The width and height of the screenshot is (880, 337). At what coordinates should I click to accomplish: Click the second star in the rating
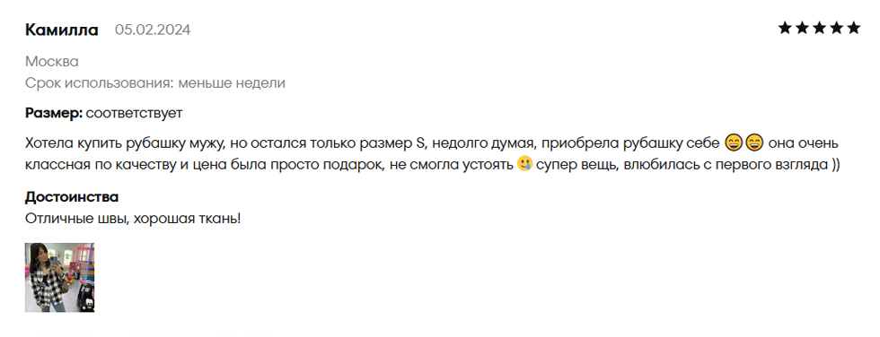pyautogui.click(x=802, y=28)
